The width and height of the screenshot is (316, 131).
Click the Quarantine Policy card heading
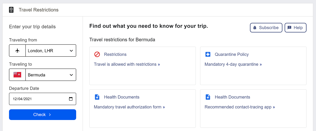click(x=232, y=54)
